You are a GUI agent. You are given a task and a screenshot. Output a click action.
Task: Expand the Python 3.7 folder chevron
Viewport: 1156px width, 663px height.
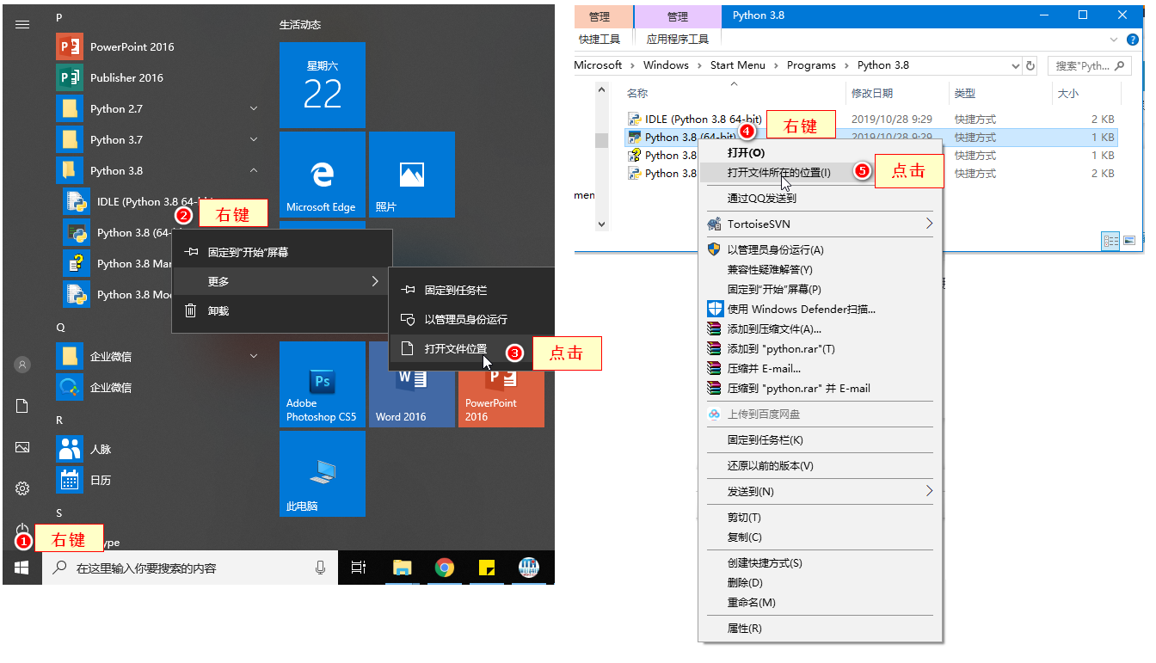(254, 139)
